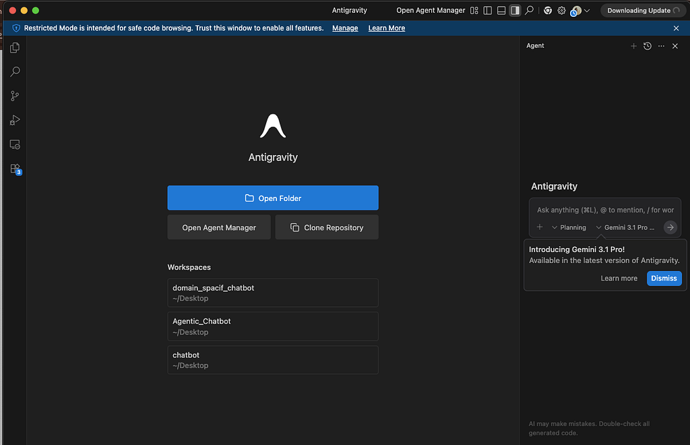Viewport: 690px width, 445px height.
Task: Check the Downloading Update progress control
Action: 642,10
